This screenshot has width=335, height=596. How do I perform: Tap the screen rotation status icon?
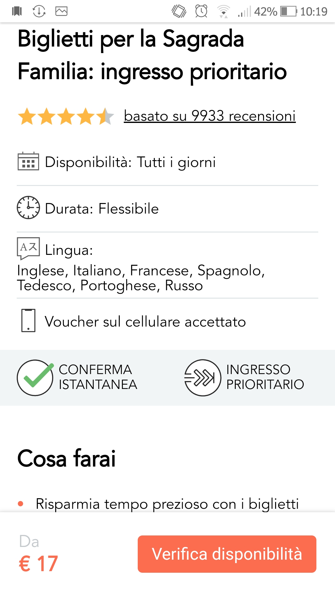179,11
